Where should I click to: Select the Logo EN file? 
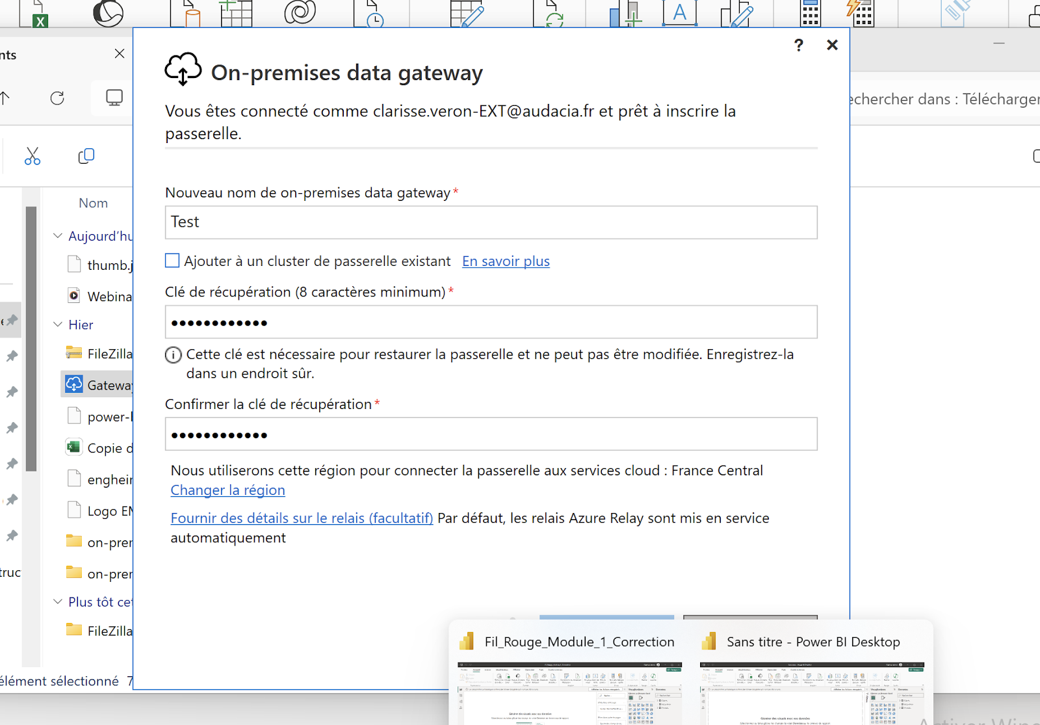99,511
